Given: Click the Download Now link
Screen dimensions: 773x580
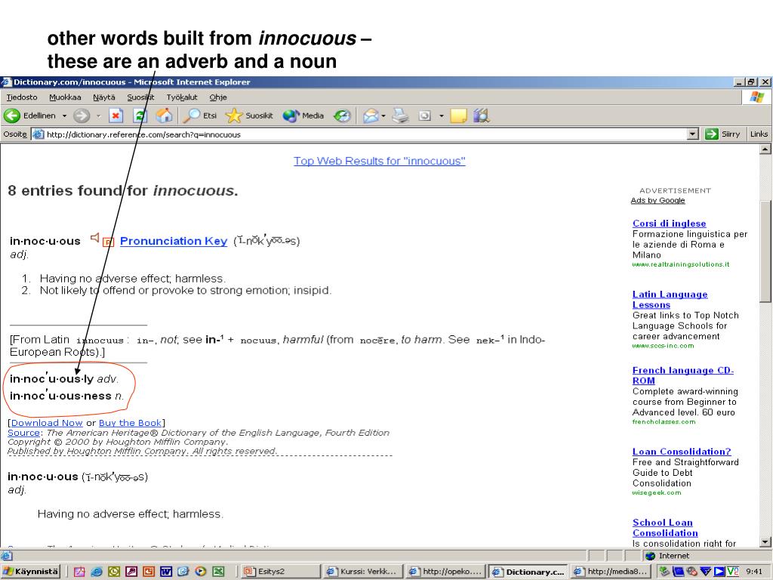Looking at the screenshot, I should tap(47, 423).
